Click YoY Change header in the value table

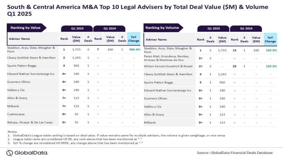pyautogui.click(x=134, y=39)
